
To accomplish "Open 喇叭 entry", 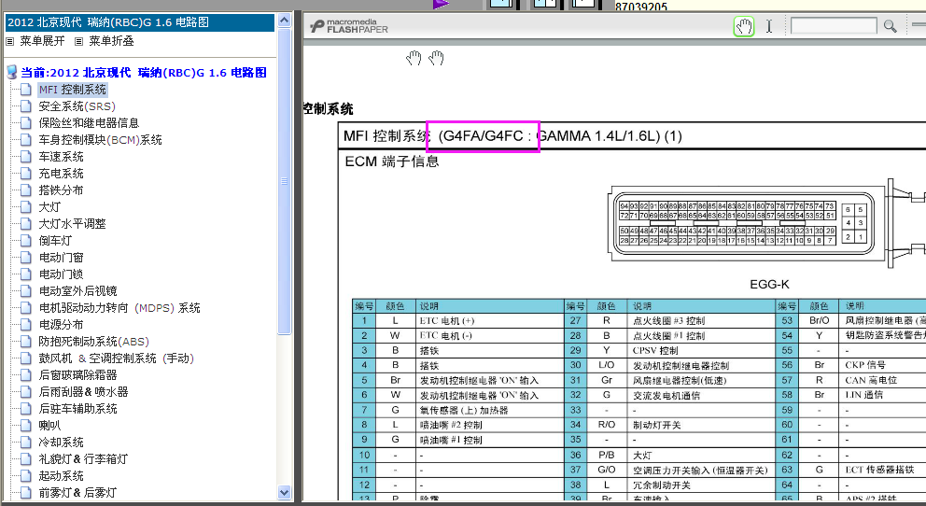I will tap(49, 425).
